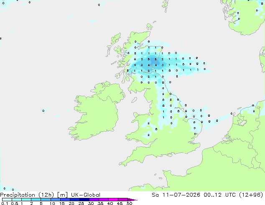Screen dimensions: 265x205
Task: Click the 1–2 legend color swatch
Action: tap(26, 200)
